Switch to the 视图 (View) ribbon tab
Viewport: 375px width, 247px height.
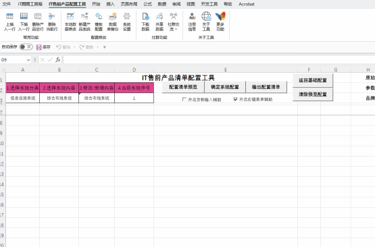191,4
